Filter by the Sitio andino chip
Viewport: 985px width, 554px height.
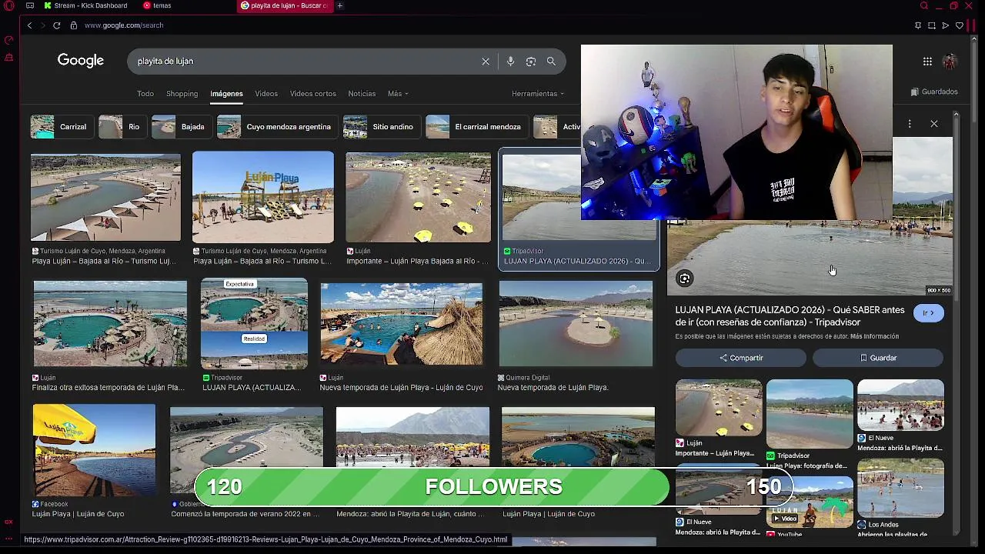(380, 127)
